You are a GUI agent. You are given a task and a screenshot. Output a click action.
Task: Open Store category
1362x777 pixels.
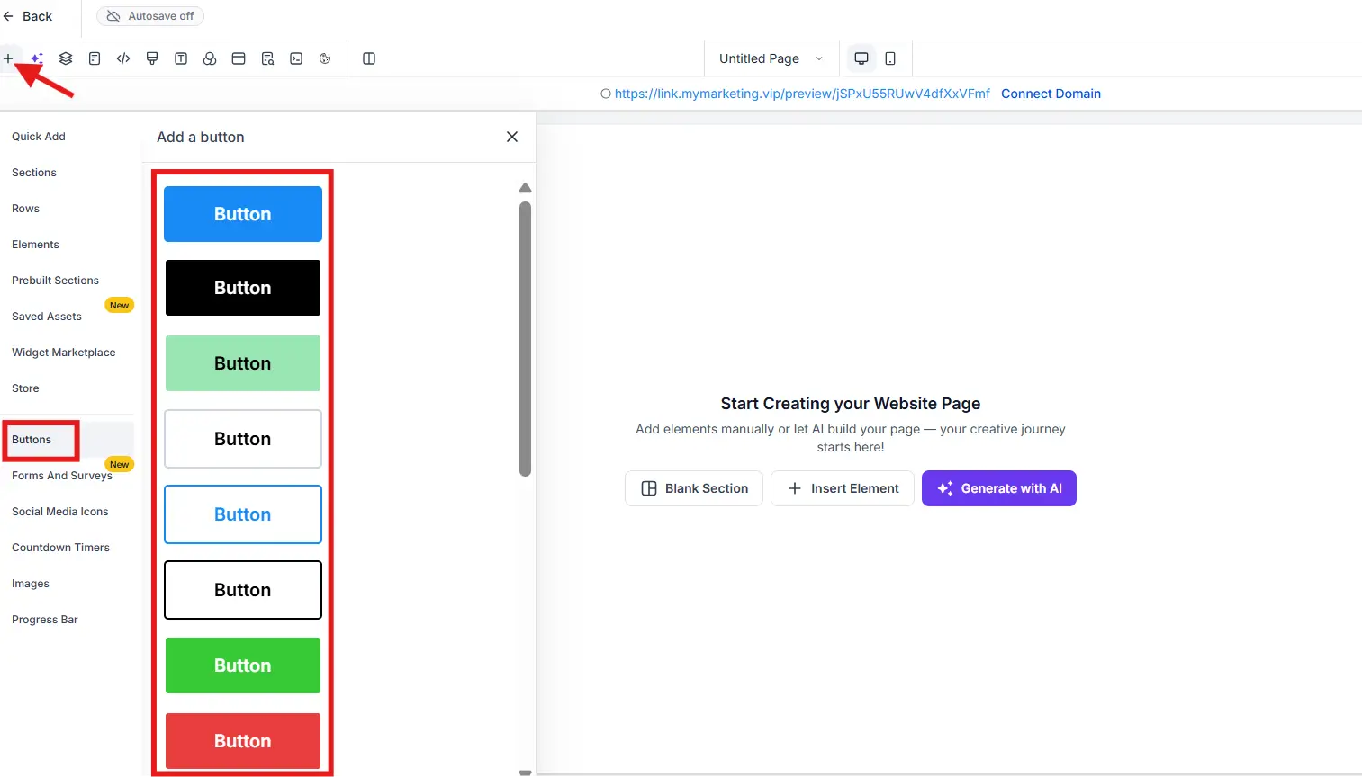click(26, 388)
